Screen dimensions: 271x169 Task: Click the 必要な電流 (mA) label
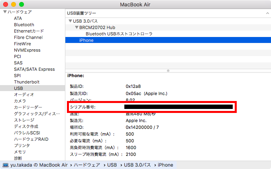[x=88, y=141]
